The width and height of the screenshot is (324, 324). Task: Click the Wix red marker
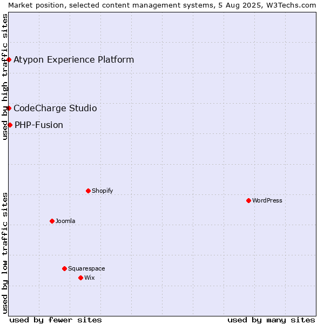(81, 278)
